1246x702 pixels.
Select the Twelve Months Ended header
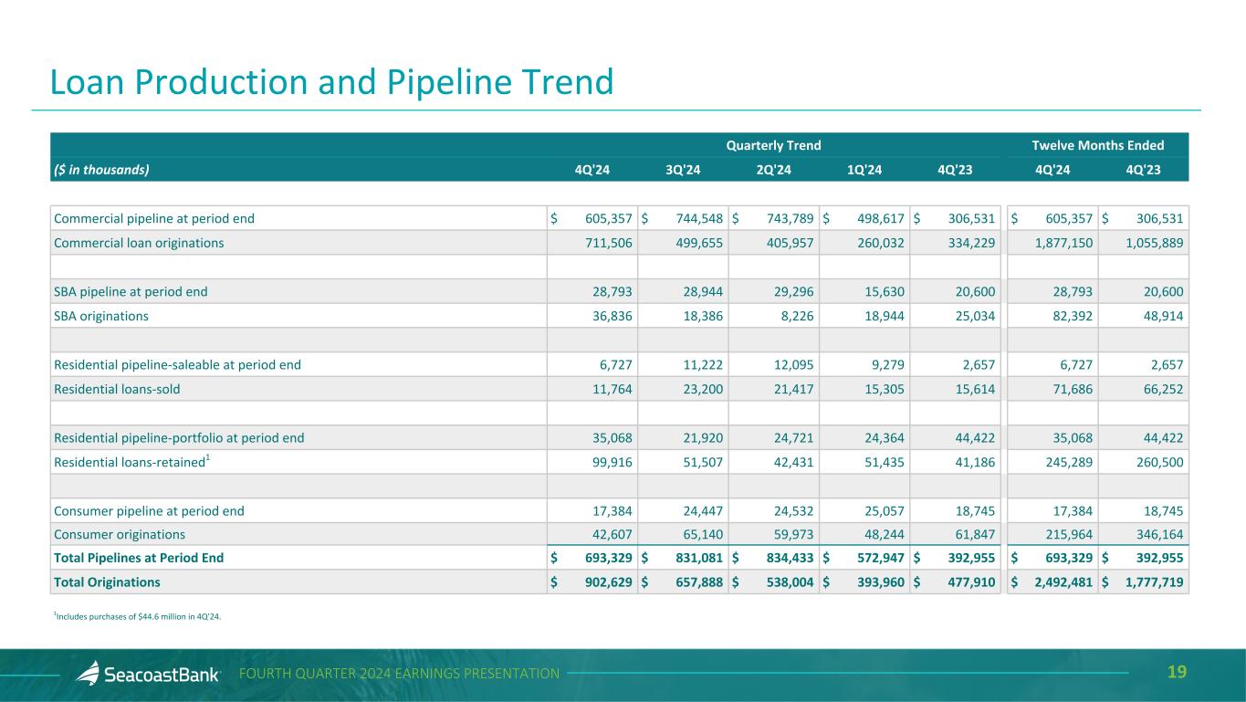(1097, 145)
